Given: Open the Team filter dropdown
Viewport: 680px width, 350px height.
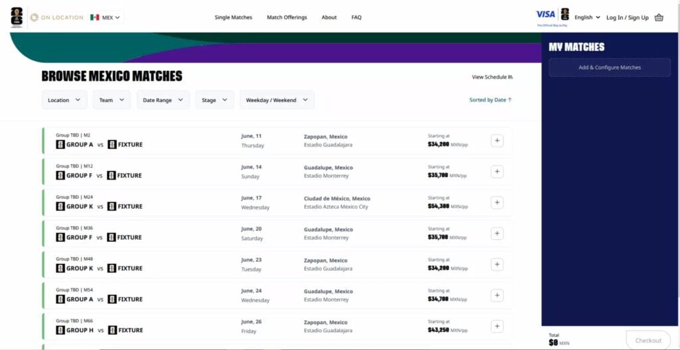Looking at the screenshot, I should [112, 100].
